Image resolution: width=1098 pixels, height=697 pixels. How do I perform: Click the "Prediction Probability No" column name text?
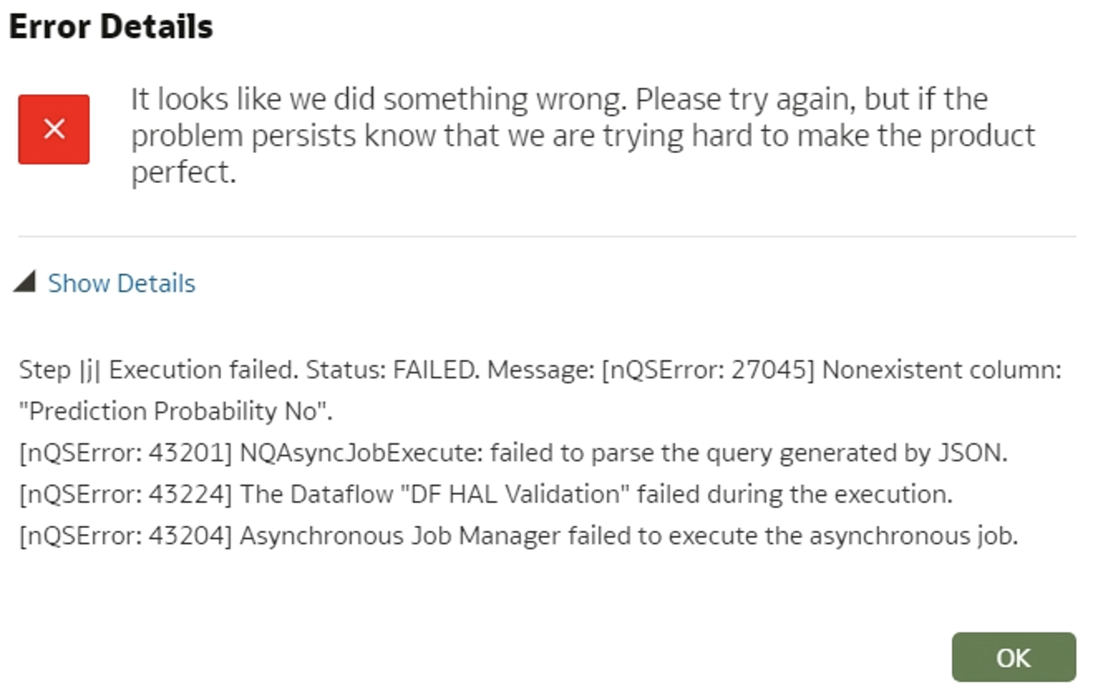(172, 411)
